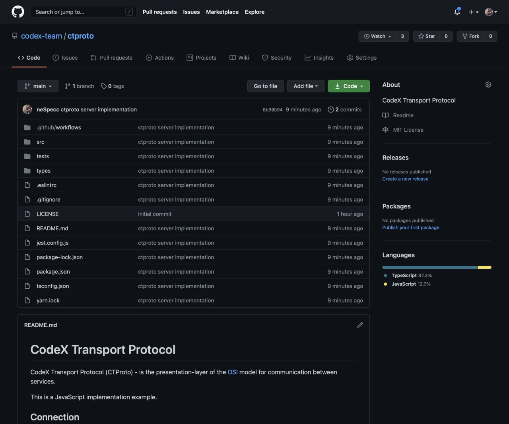Click the watchers count 3

402,36
